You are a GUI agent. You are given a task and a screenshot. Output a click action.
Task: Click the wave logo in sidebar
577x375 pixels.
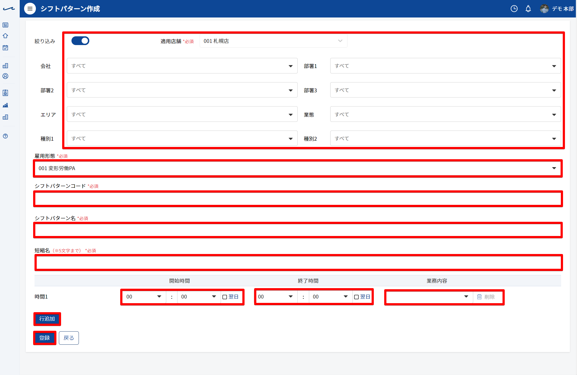[9, 9]
